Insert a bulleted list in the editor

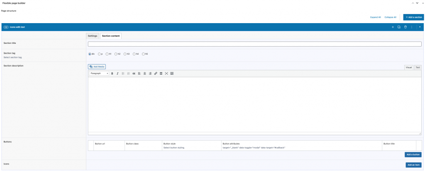click(123, 74)
